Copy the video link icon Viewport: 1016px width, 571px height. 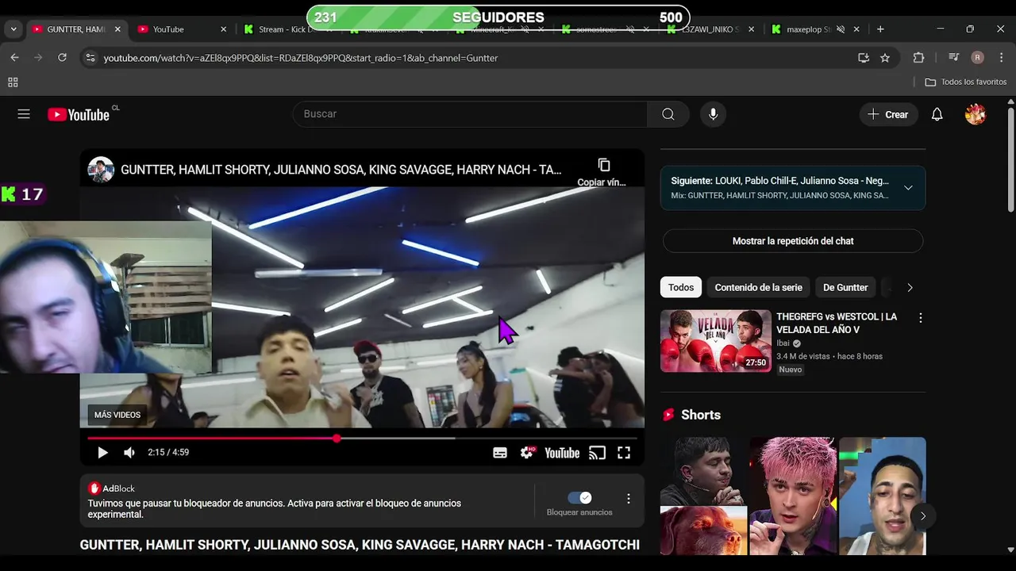603,165
